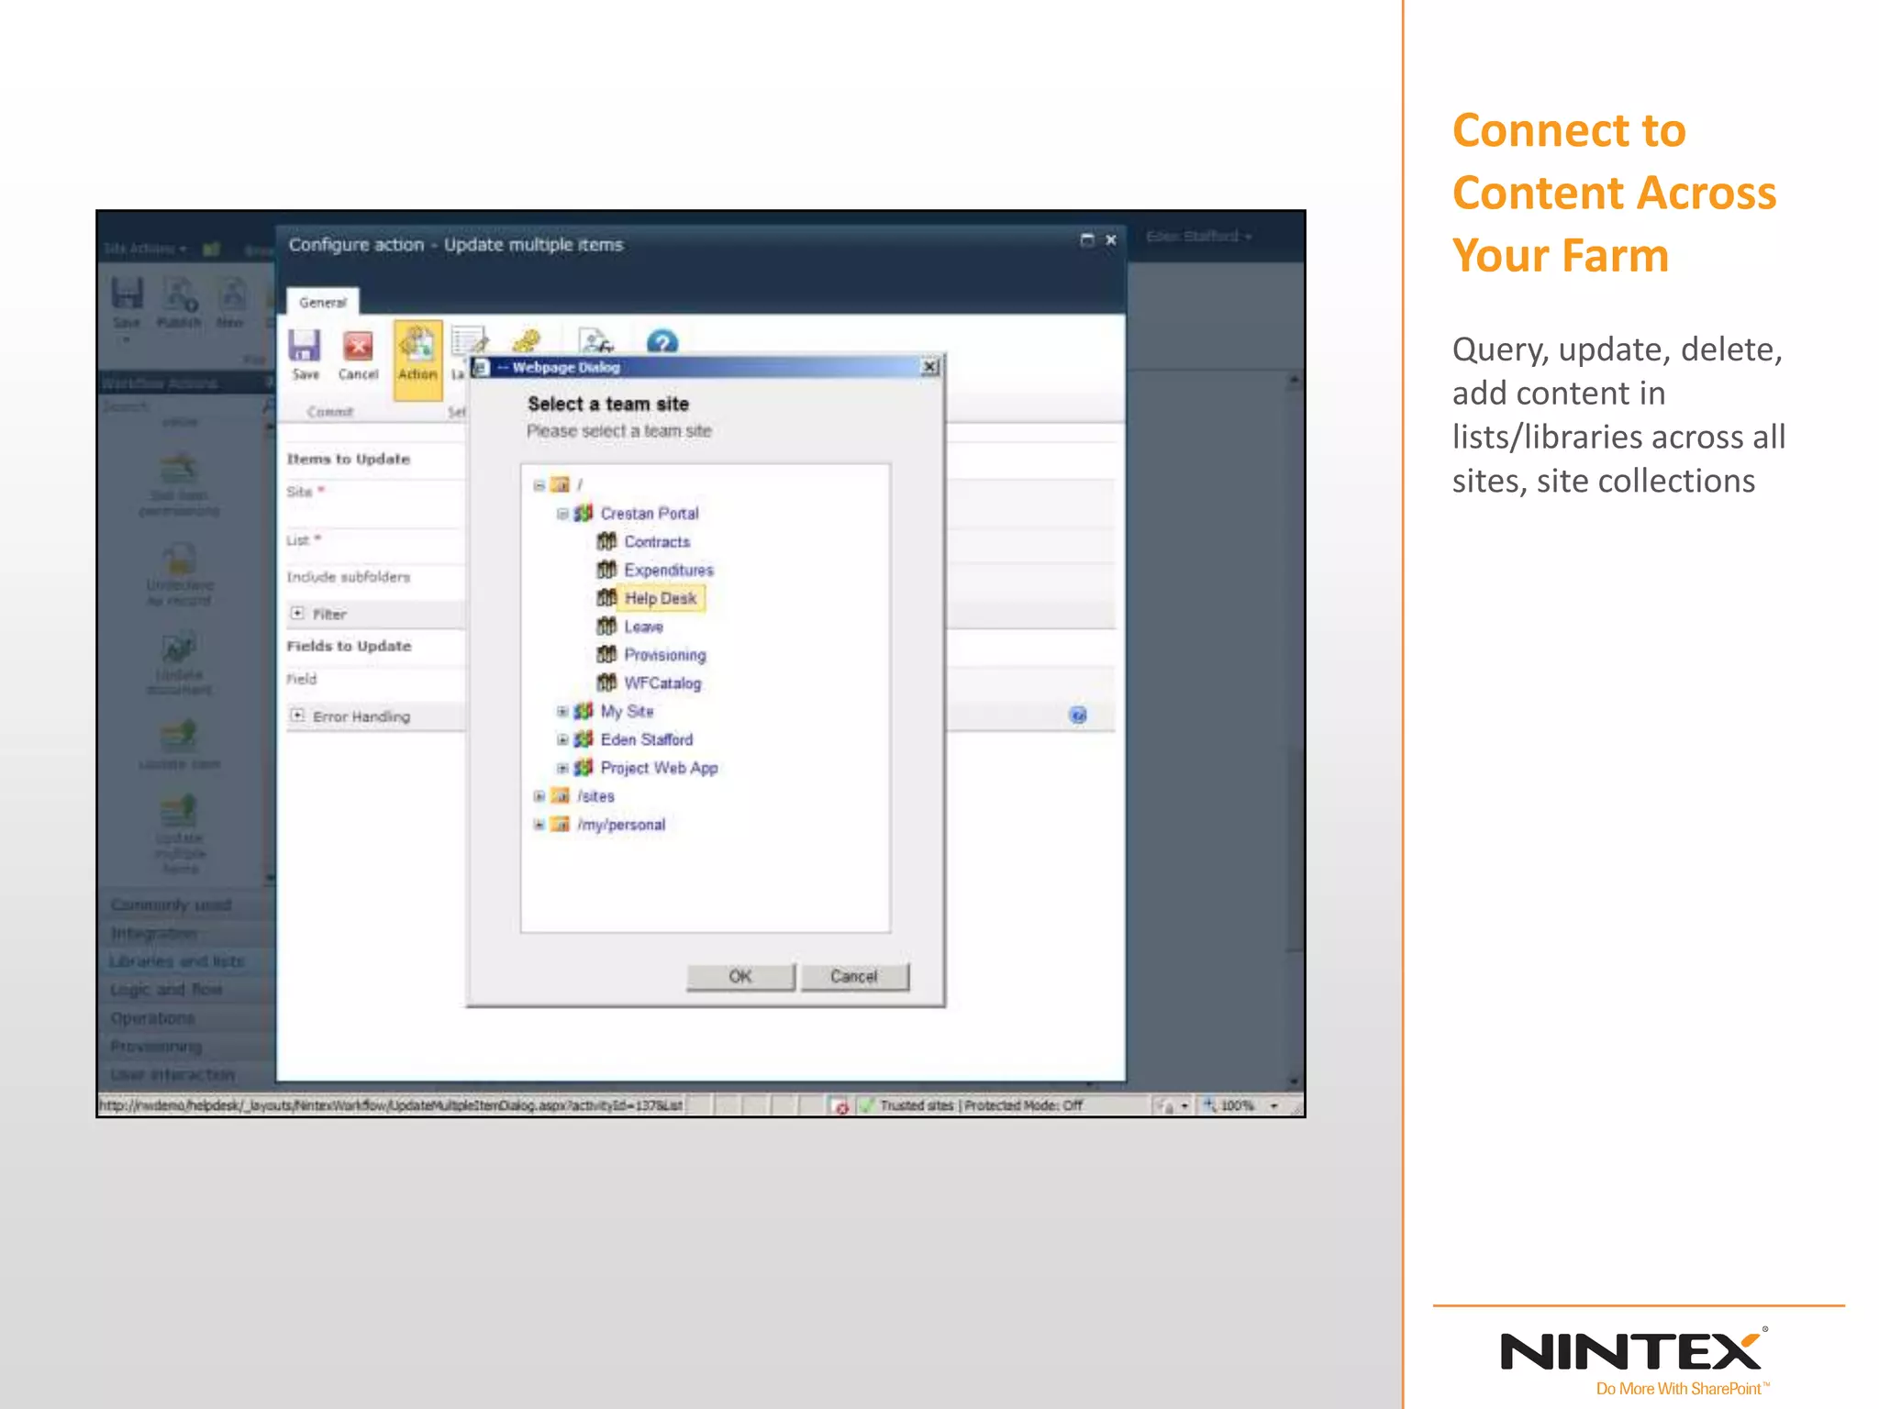This screenshot has height=1409, width=1879.
Task: Select the /my/personal path entry
Action: (x=621, y=825)
